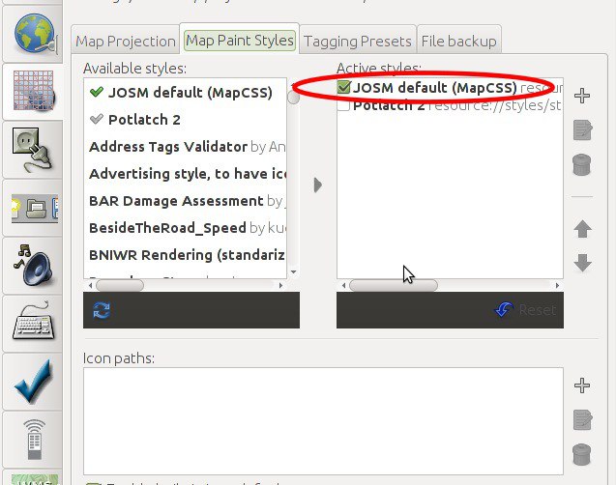
Task: Move selected active style down
Action: [x=582, y=263]
